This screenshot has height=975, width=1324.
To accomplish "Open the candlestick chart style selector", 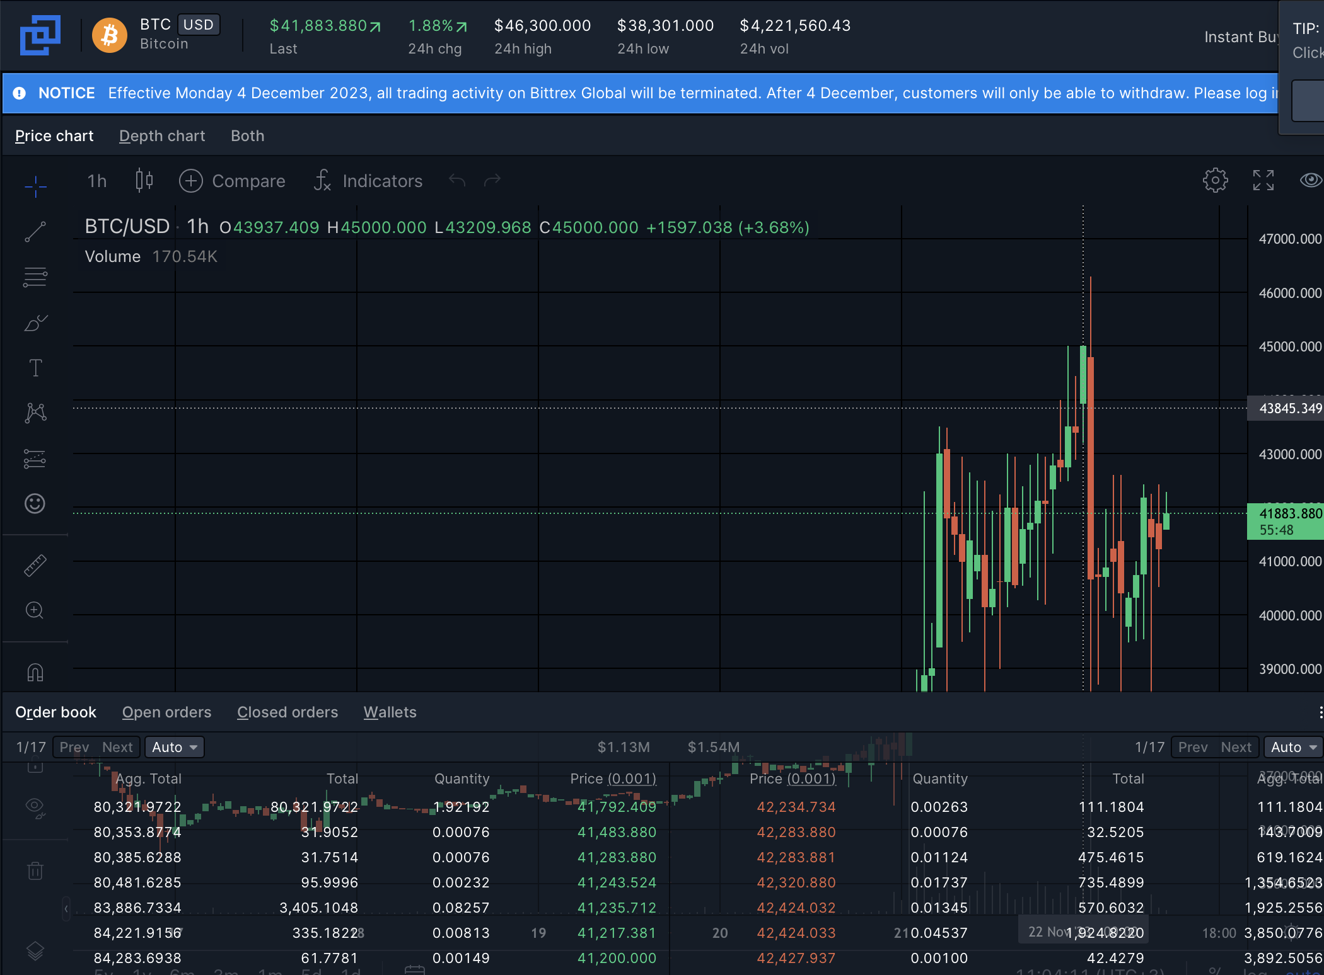I will 144,181.
